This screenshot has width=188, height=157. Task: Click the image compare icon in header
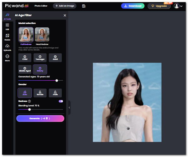click(x=84, y=6)
